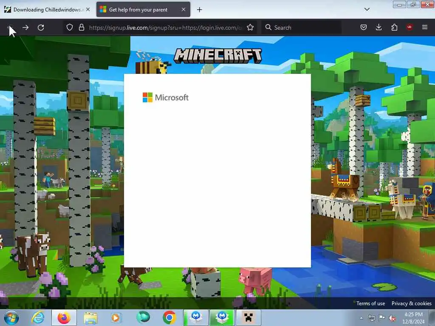
Task: Open the Downloads panel arrow icon
Action: click(379, 27)
